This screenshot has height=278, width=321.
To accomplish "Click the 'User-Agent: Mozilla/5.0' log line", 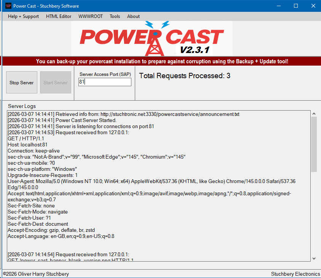I will (x=152, y=184).
